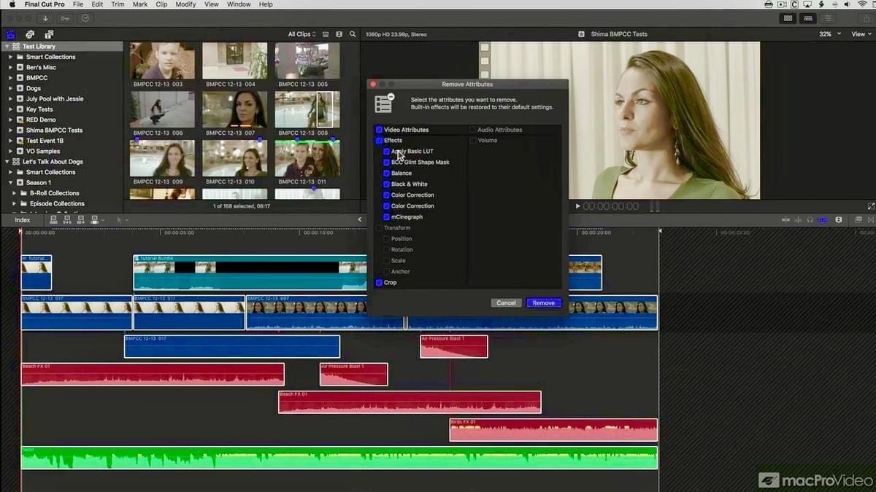Click the Overwrite clip edit icon

(x=93, y=219)
